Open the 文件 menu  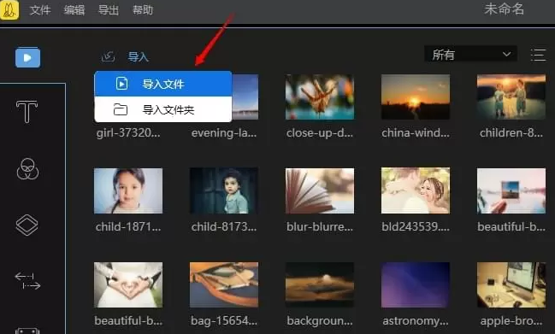(x=40, y=10)
